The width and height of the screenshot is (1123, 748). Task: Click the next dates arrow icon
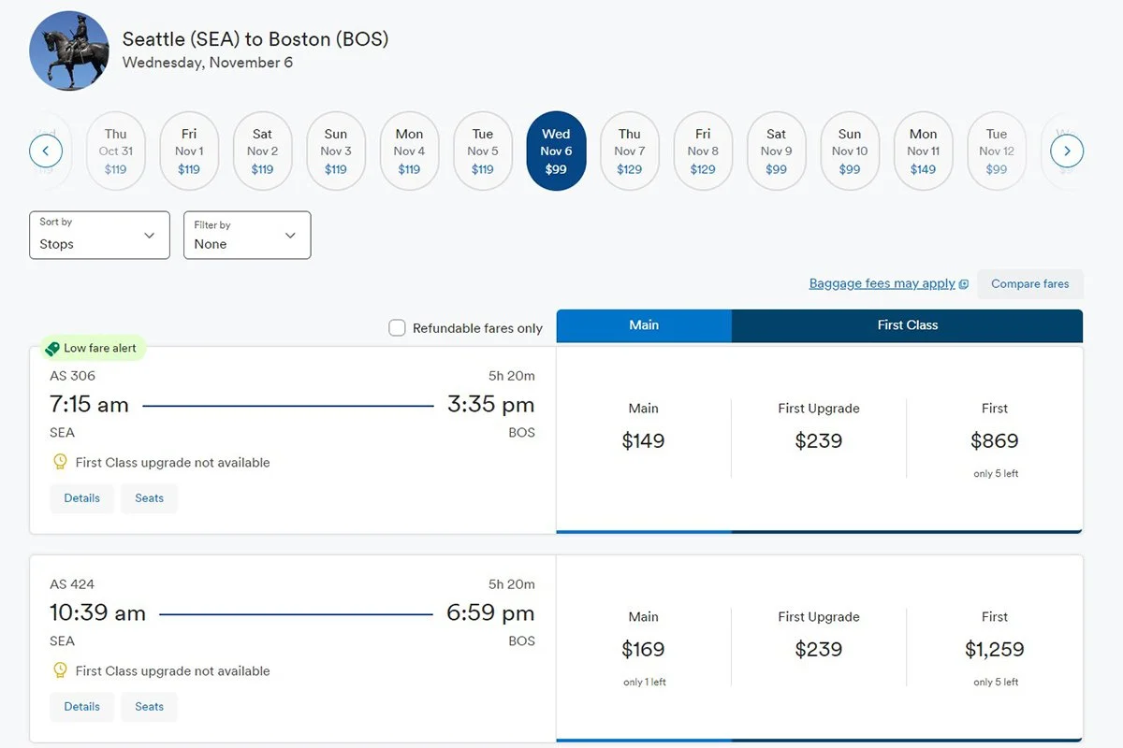(x=1067, y=151)
